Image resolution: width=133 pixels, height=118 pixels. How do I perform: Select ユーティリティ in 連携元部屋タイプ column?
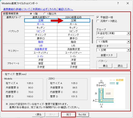(x=41, y=53)
